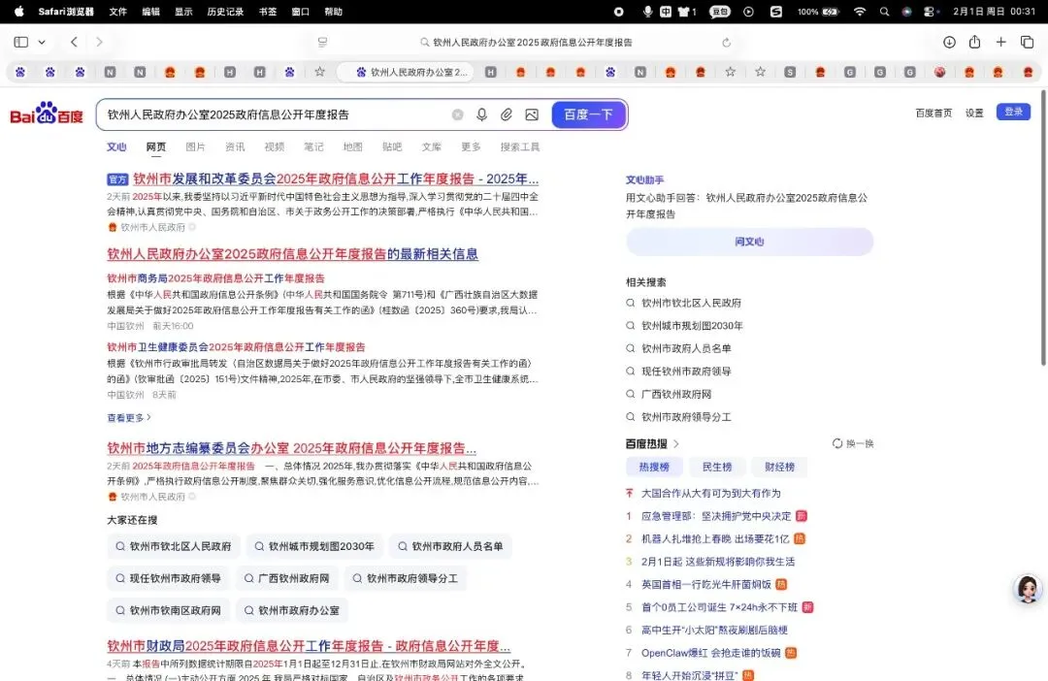
Task: Select related search 钦州城市规划图2030年 in sidebar
Action: click(x=692, y=325)
